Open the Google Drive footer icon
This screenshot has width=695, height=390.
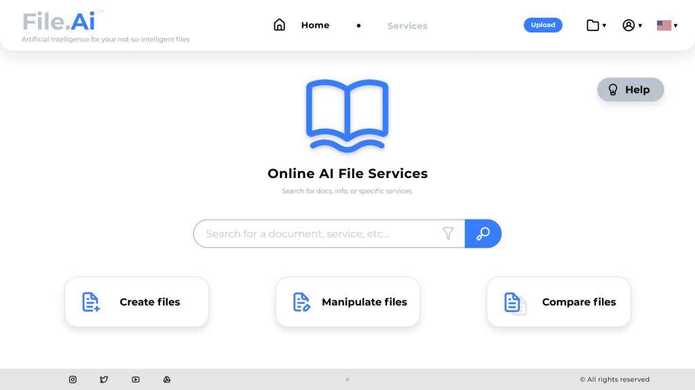[167, 380]
